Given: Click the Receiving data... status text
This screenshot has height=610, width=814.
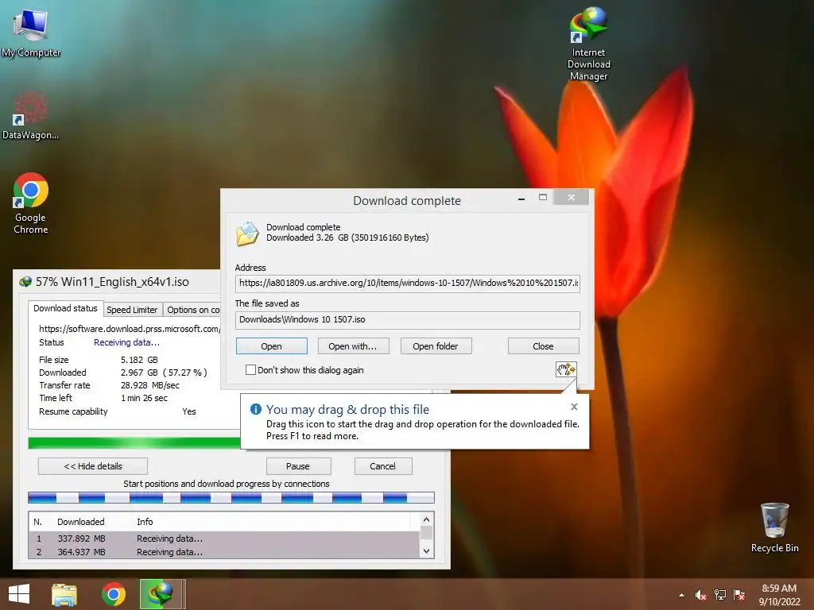Looking at the screenshot, I should (x=126, y=342).
